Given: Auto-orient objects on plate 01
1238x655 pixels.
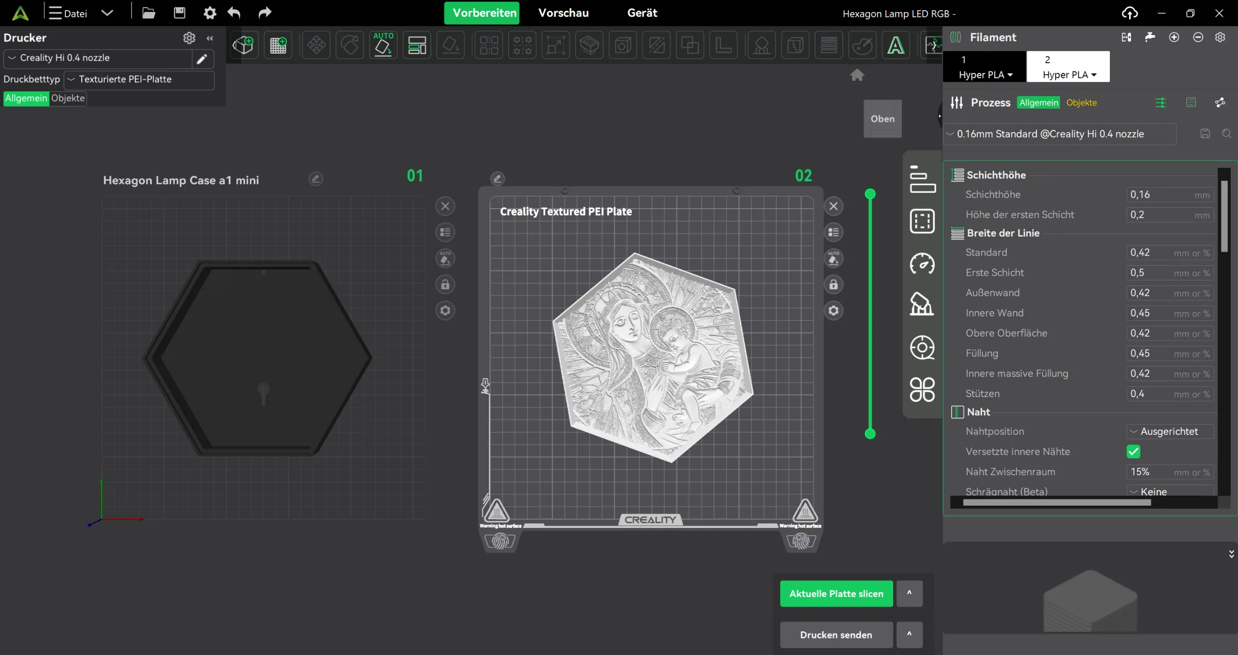Looking at the screenshot, I should coord(445,258).
